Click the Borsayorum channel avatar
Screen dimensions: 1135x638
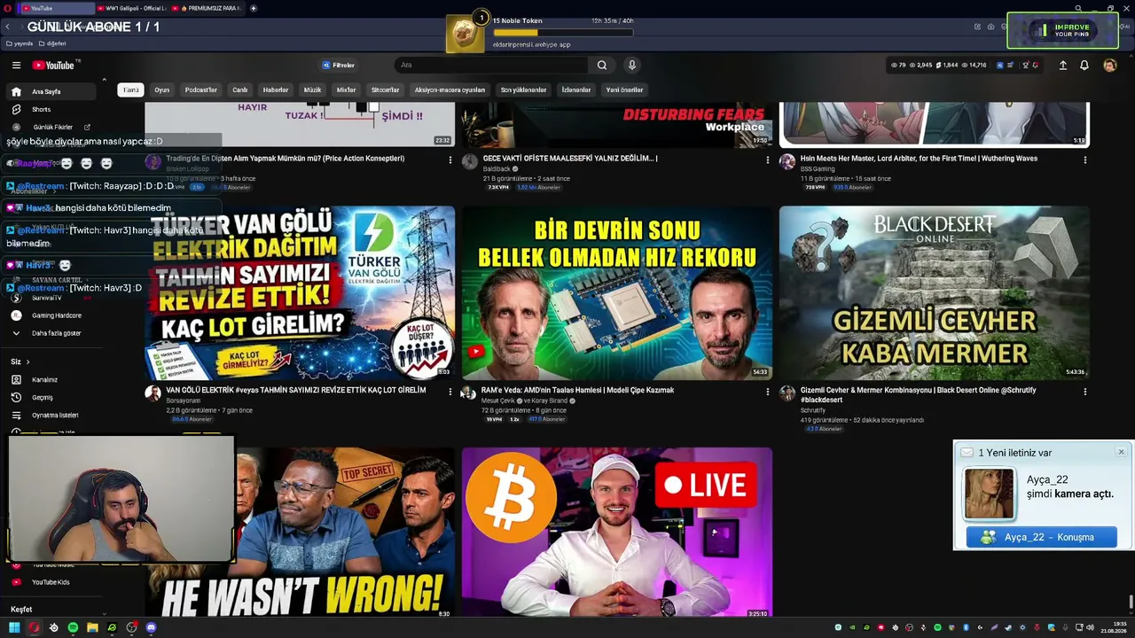(x=153, y=393)
